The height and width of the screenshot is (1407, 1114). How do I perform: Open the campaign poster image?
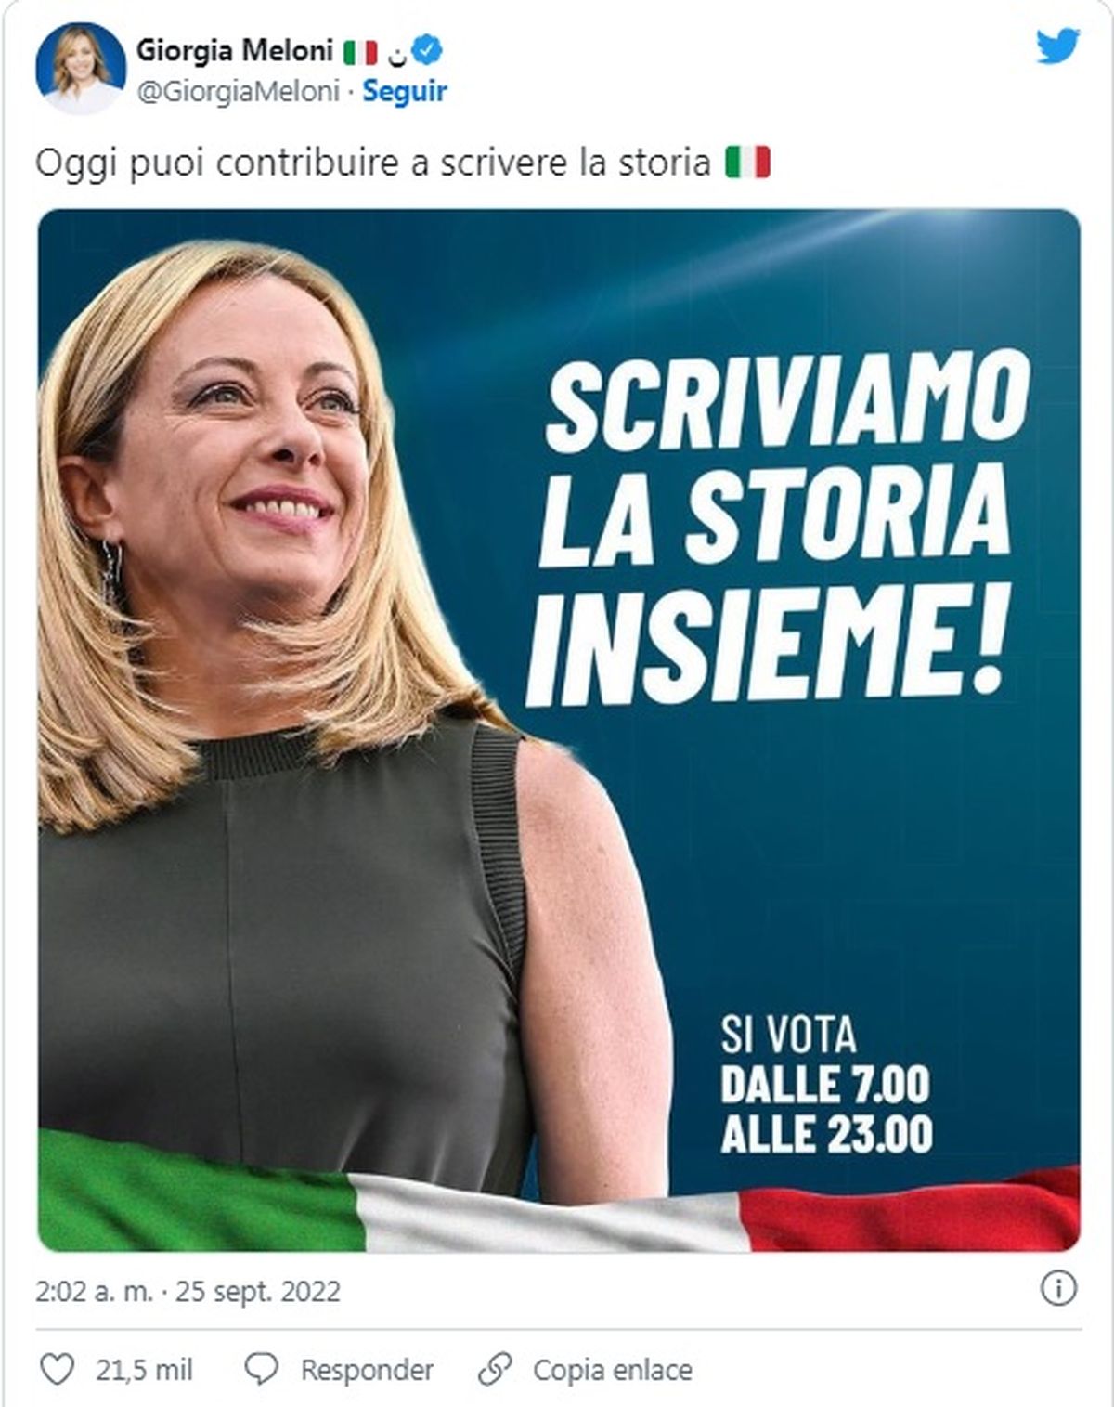(559, 731)
